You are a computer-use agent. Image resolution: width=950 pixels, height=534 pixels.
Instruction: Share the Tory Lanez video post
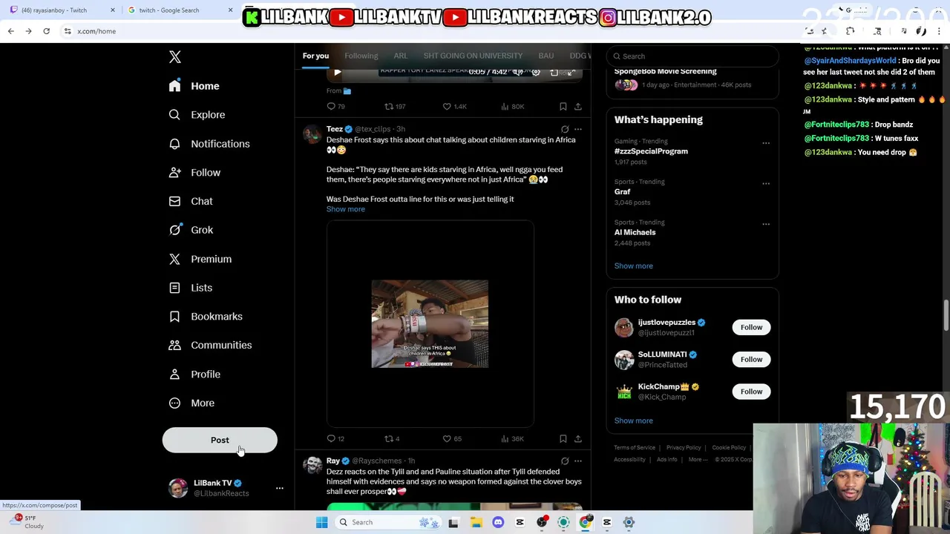578,107
